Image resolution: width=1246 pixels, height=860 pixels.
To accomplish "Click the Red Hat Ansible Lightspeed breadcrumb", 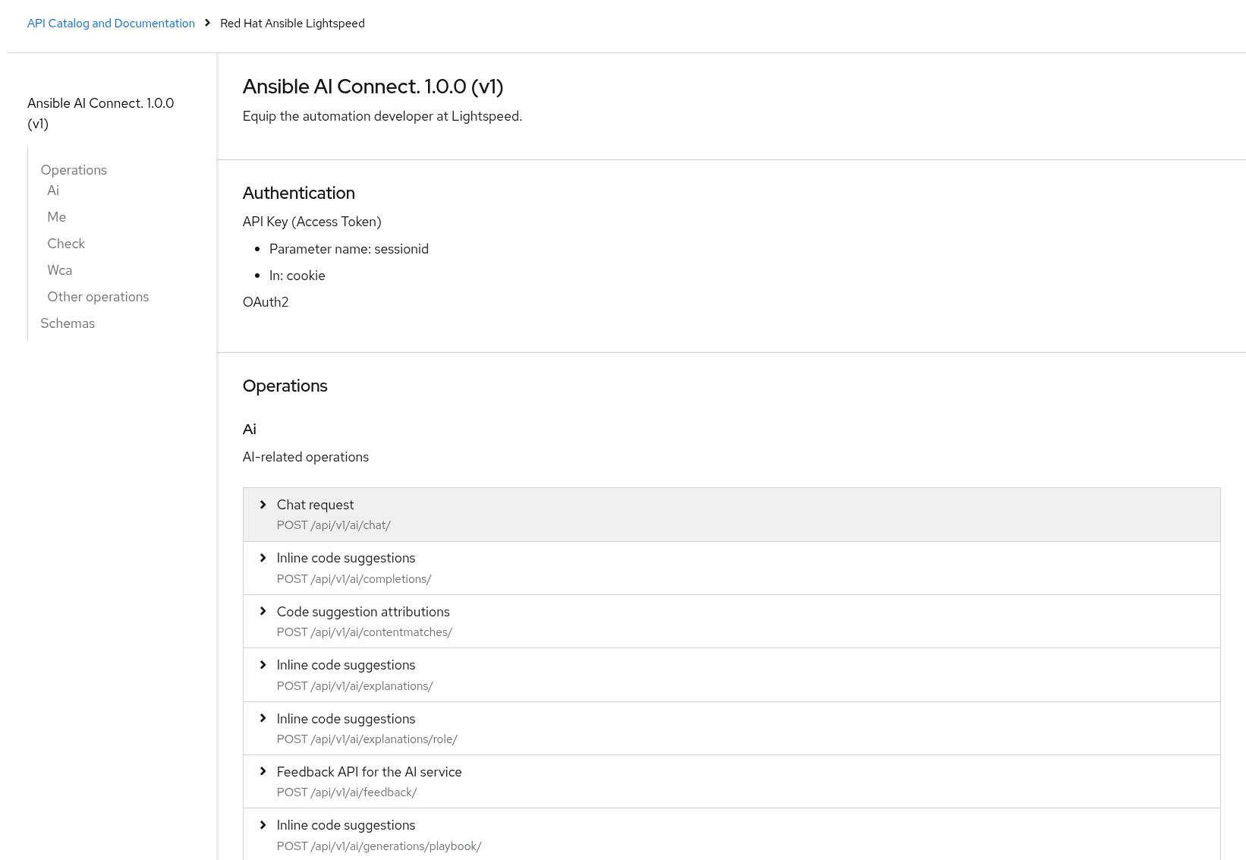I will coord(292,24).
